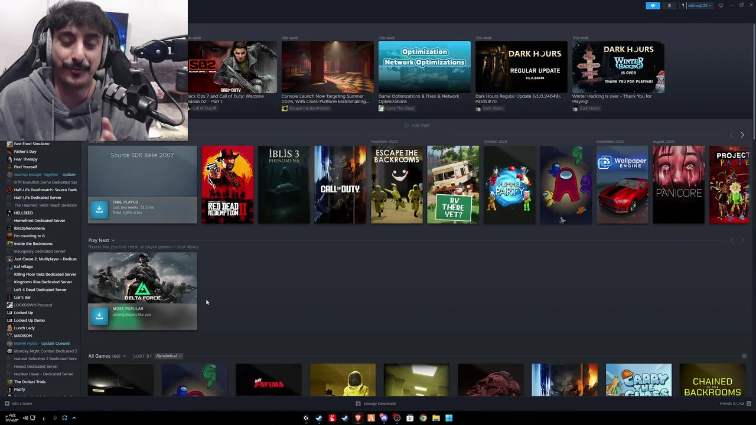The width and height of the screenshot is (756, 425).
Task: Click the microphone icon in system tray
Action: point(55,418)
